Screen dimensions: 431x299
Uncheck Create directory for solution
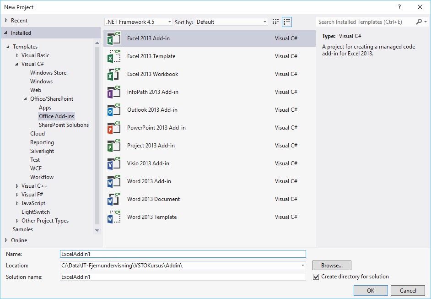316,277
